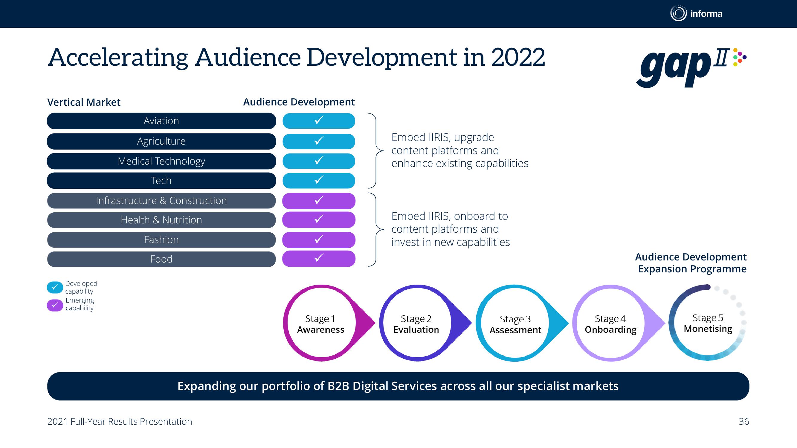Screen dimensions: 797x448
Task: Click the 'Developed capability' legend label
Action: (x=81, y=287)
